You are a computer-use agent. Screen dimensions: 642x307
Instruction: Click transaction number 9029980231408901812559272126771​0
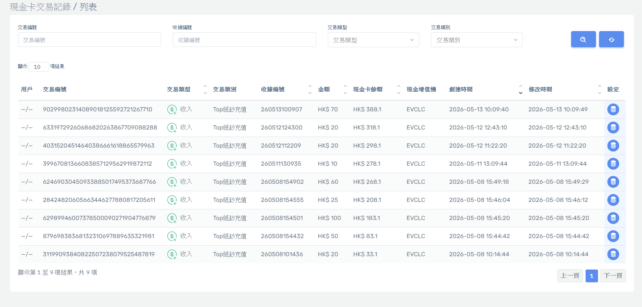(98, 109)
